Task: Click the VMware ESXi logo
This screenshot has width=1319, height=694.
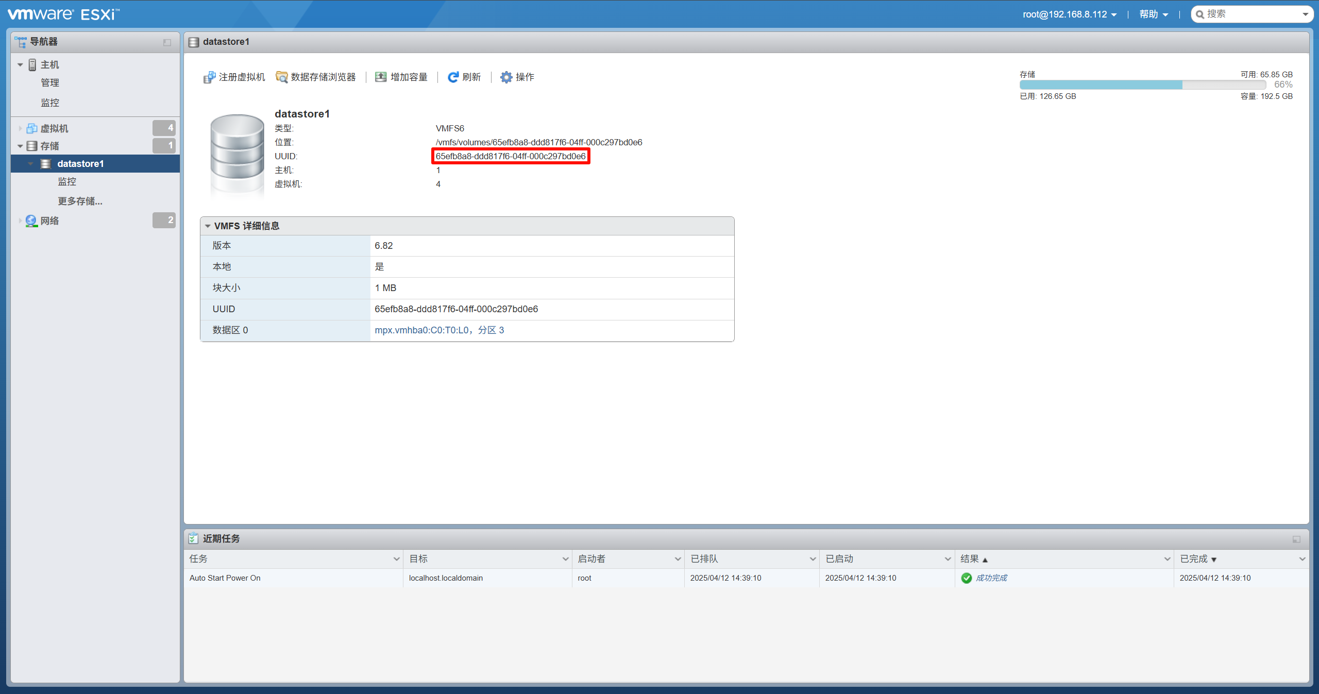Action: pos(63,14)
